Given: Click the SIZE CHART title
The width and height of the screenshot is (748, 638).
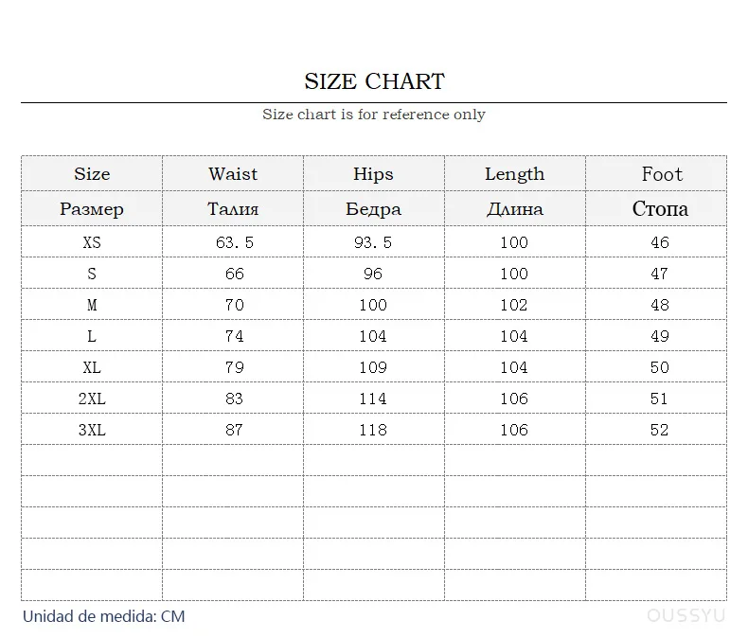Looking at the screenshot, I should (374, 81).
